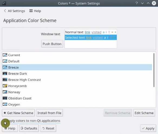This screenshot has width=158, height=134.
Task: Click the Obsidian Coast scheme preview icon
Action: pos(5,98)
